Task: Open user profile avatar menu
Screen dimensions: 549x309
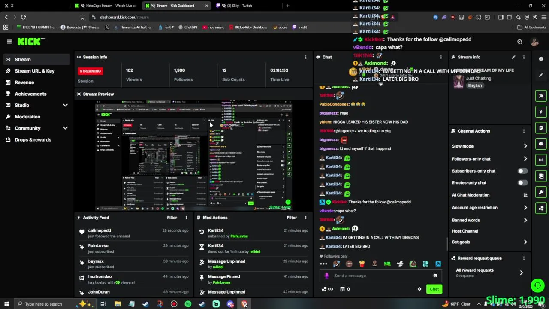Action: tap(534, 42)
